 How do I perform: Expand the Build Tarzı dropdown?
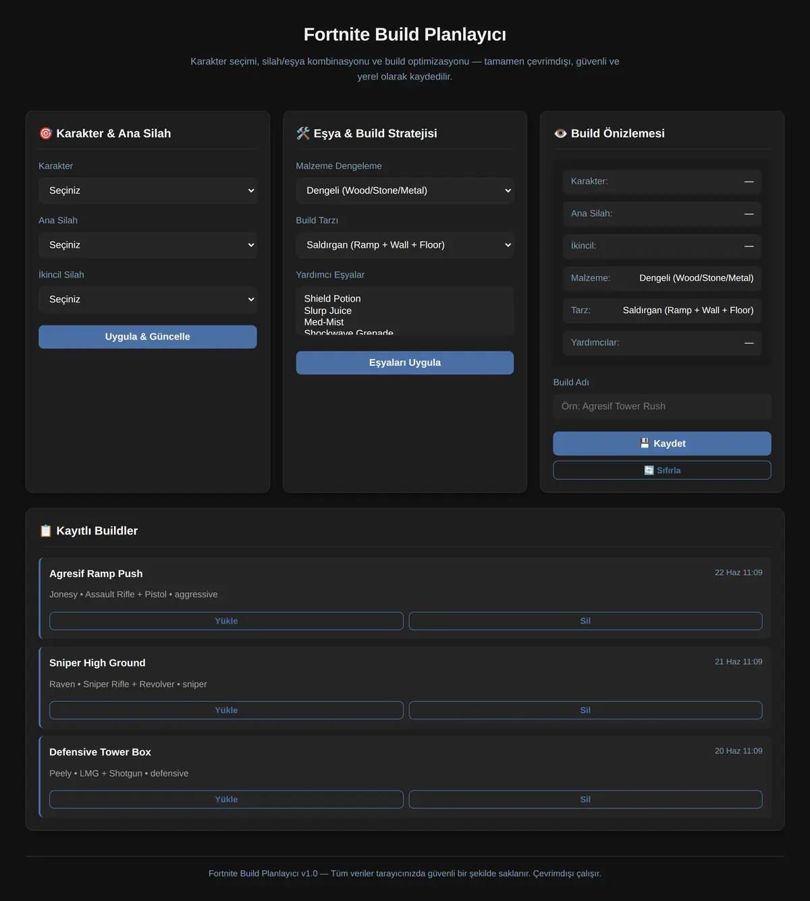click(405, 245)
